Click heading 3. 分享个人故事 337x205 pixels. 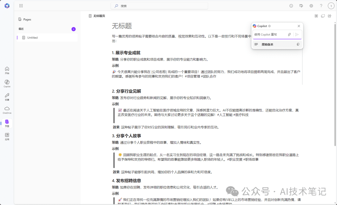(126, 136)
